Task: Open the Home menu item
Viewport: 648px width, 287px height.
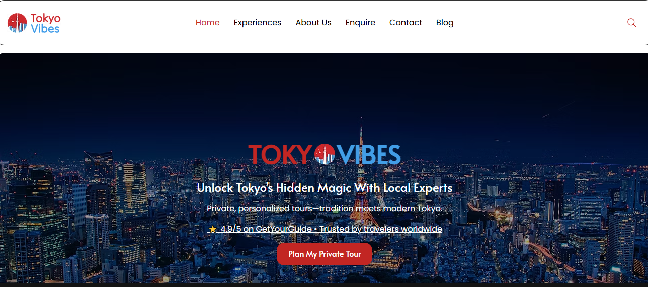Action: (x=208, y=23)
